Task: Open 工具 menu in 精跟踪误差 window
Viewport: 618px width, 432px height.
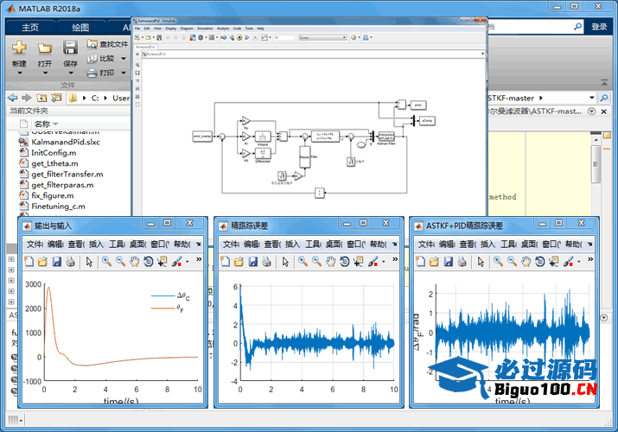Action: click(x=314, y=245)
